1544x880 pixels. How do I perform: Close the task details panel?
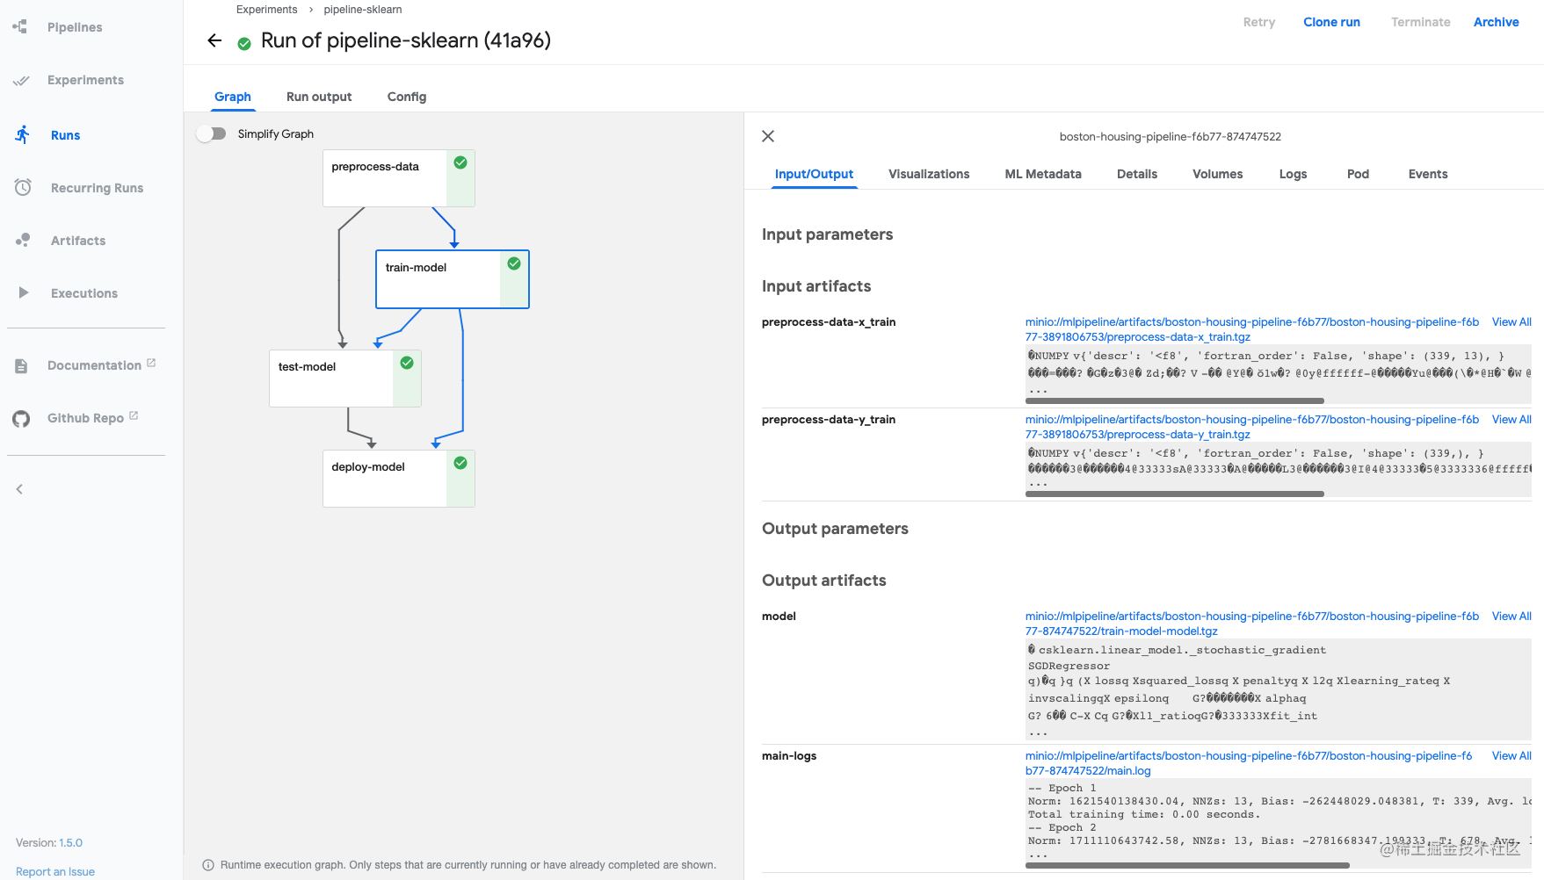pos(767,136)
